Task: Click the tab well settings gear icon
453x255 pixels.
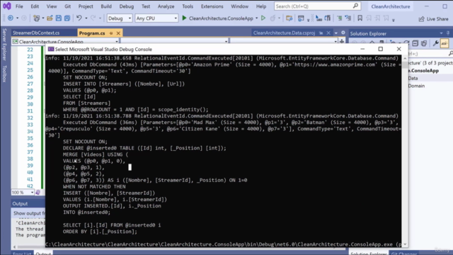Action: 343,33
